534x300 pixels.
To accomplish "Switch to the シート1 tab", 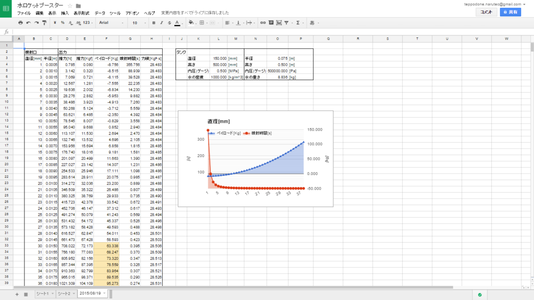I will (x=45, y=294).
